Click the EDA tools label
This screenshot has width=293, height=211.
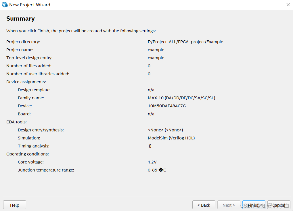[16, 122]
